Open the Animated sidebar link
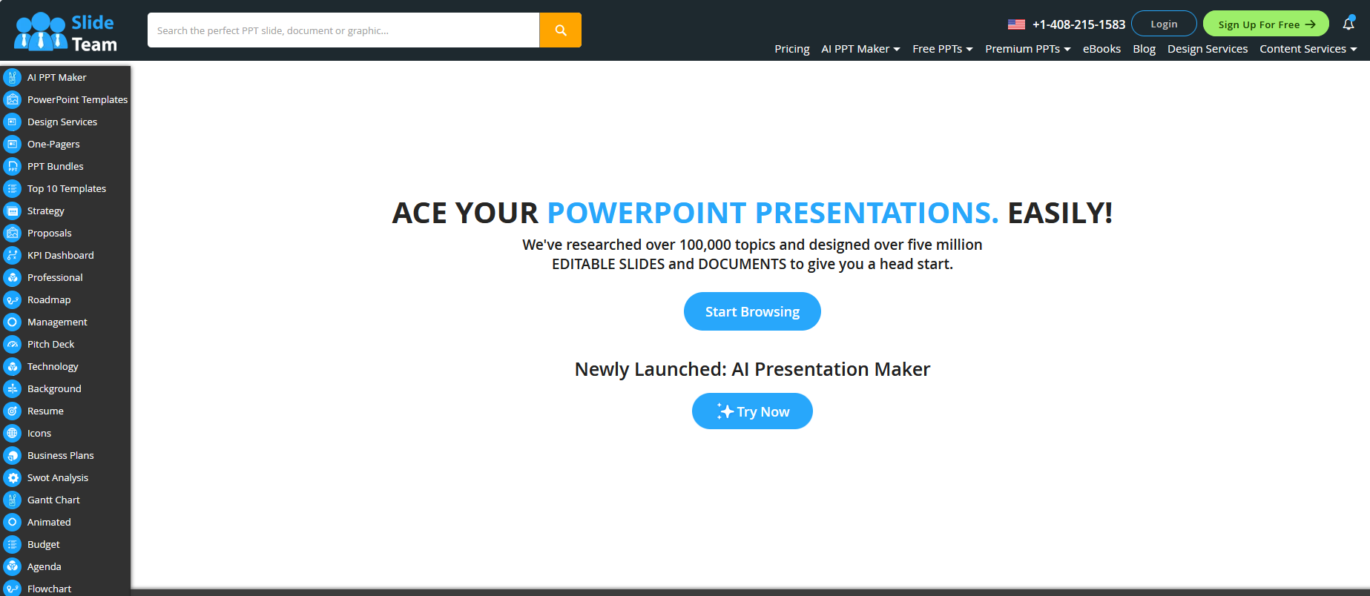 click(x=49, y=522)
